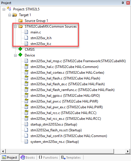Select 'stm32l5xx_hal_rcc.c (STM32Cube HAL:RCC)'
The height and width of the screenshot is (161, 131).
click(x=63, y=113)
